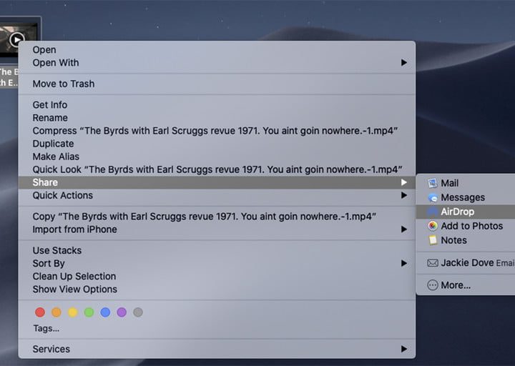Choose Rename in the context menu

point(50,118)
